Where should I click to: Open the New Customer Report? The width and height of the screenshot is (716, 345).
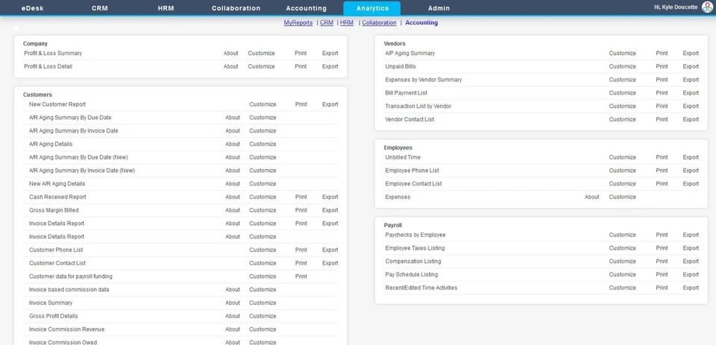(57, 104)
